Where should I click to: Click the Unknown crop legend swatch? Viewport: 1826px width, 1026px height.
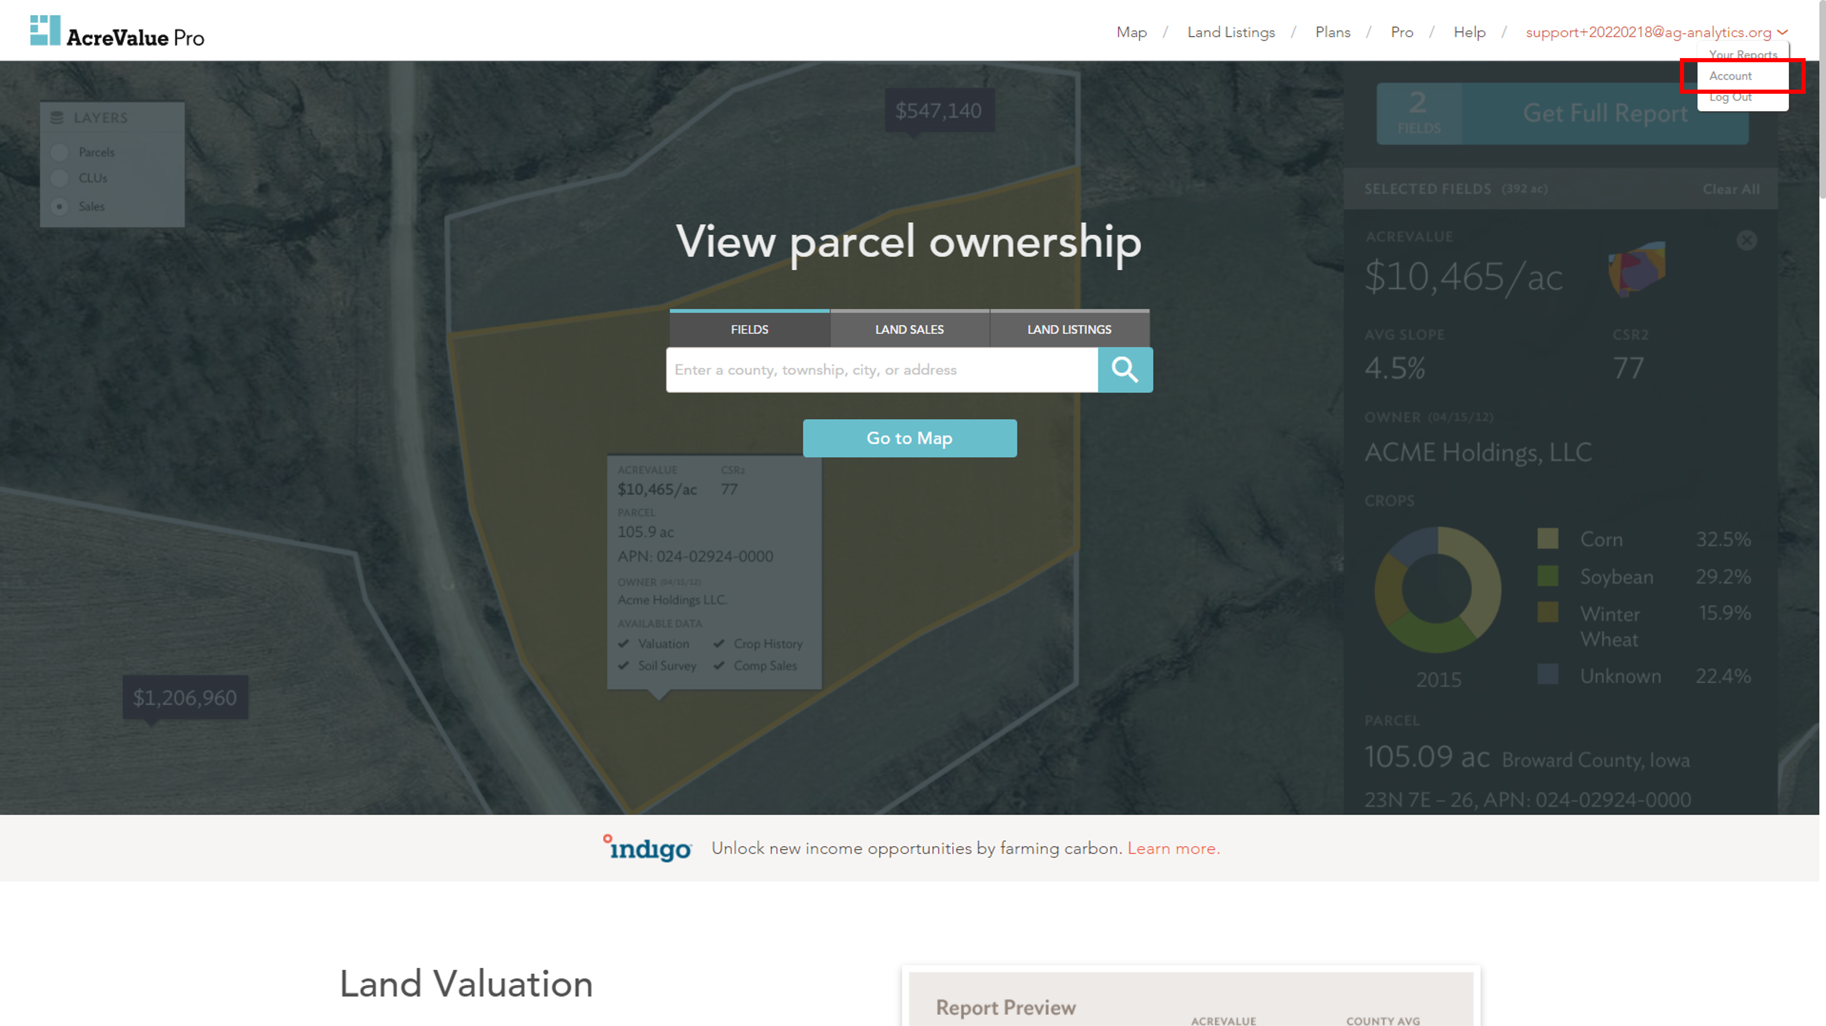[x=1548, y=674]
